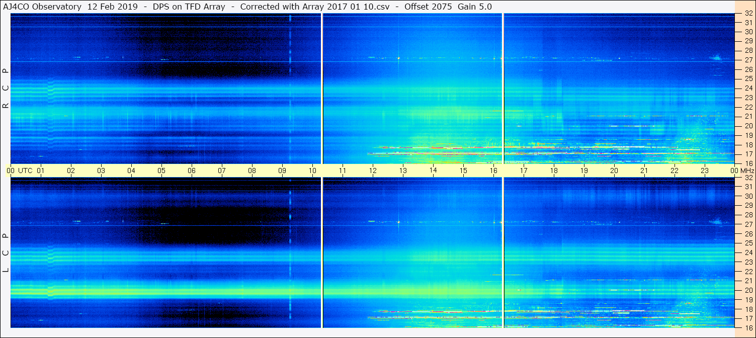Screen dimensions: 756x338
Task: Select the 16 hour time marker
Action: tap(493, 171)
